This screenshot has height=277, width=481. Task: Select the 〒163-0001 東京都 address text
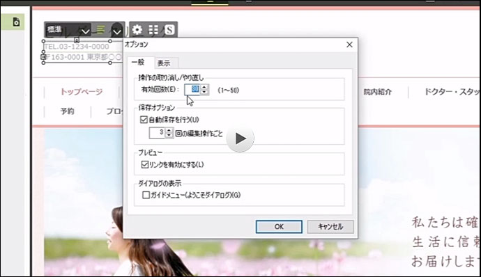pos(83,57)
